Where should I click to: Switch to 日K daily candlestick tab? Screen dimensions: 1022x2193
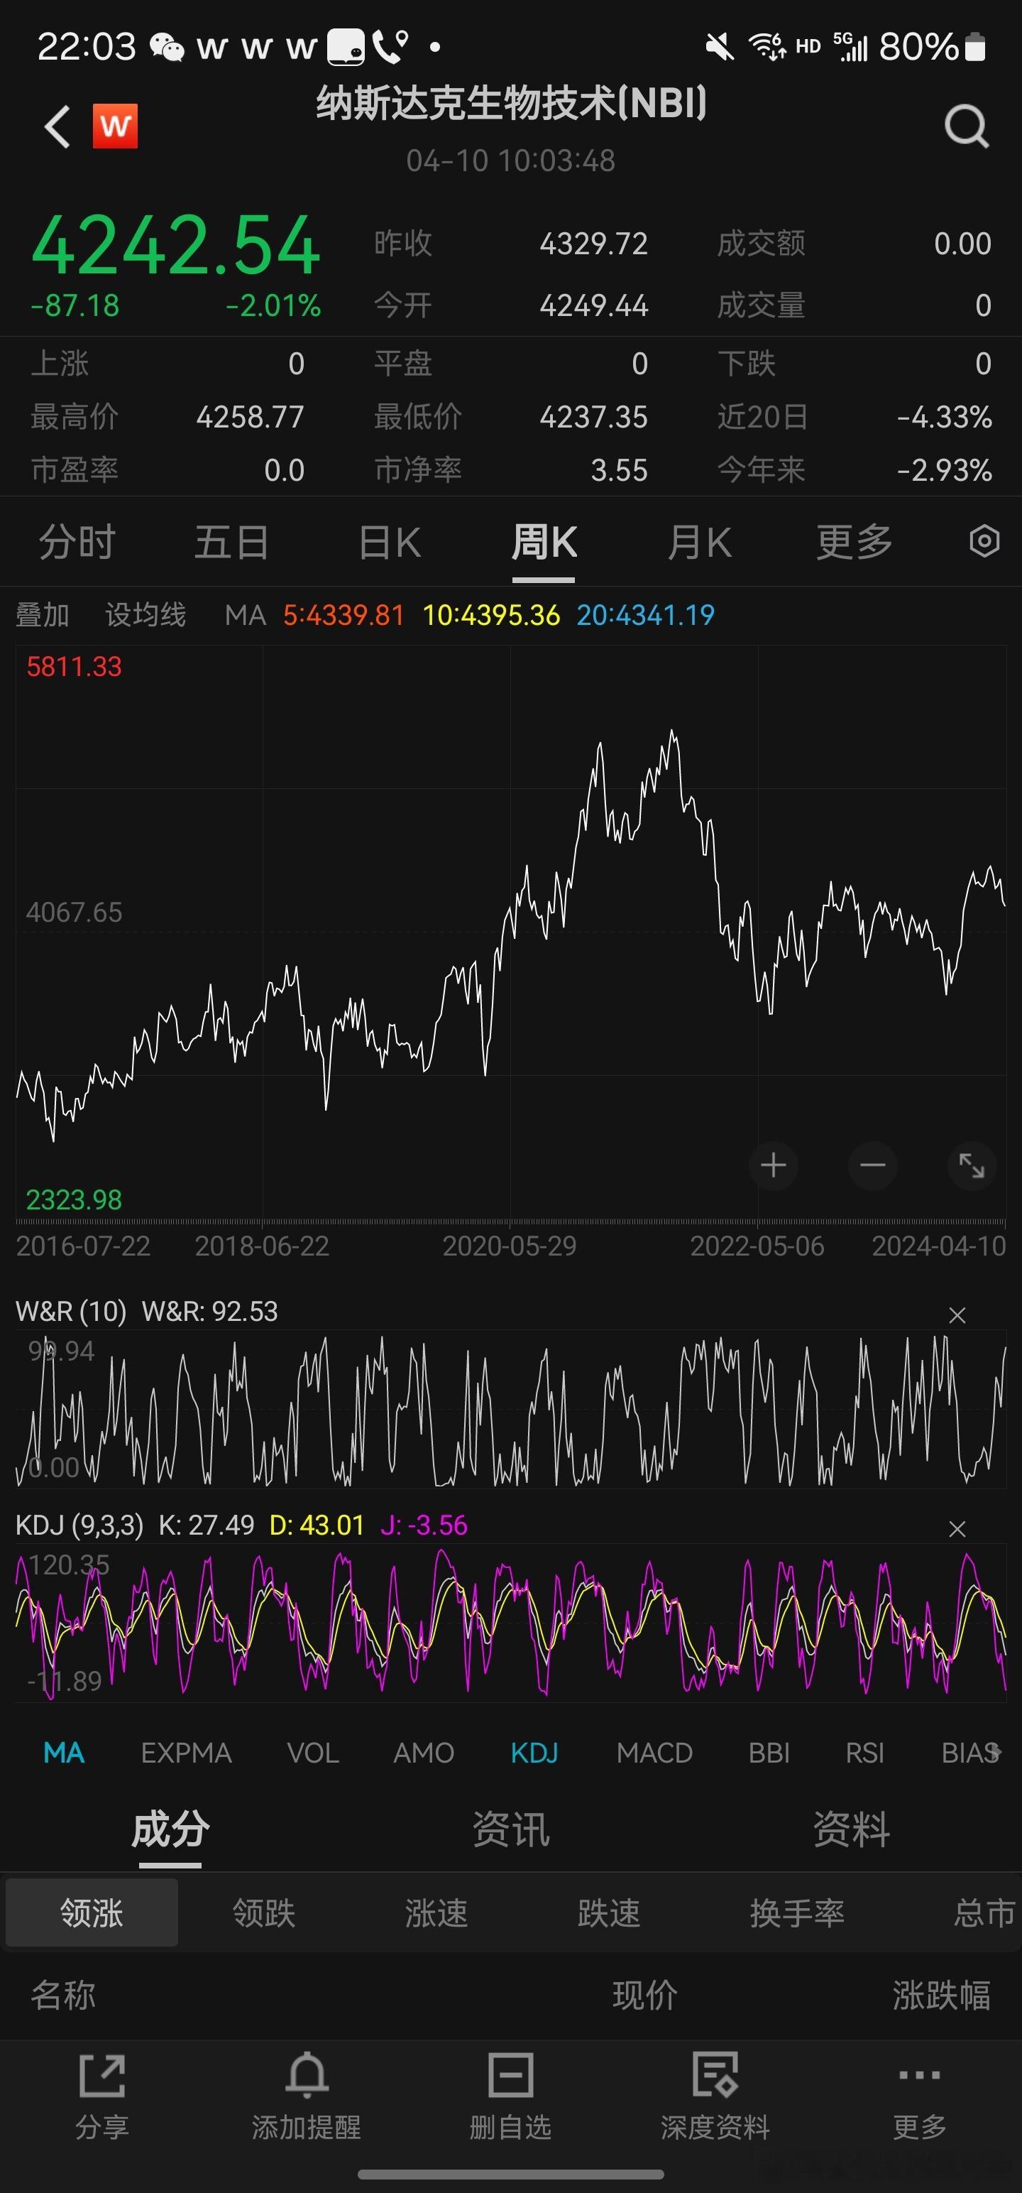[x=390, y=543]
